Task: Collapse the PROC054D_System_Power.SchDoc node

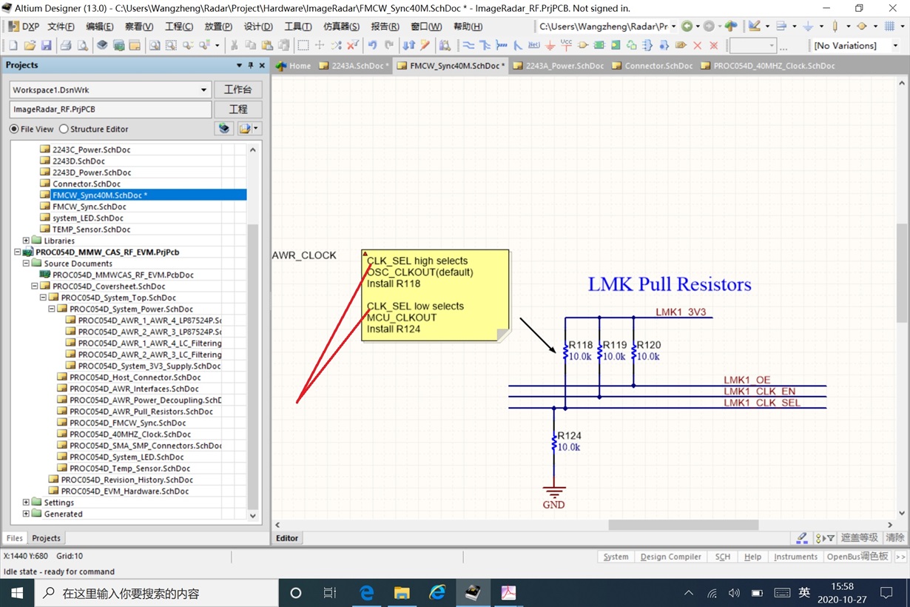Action: point(52,309)
